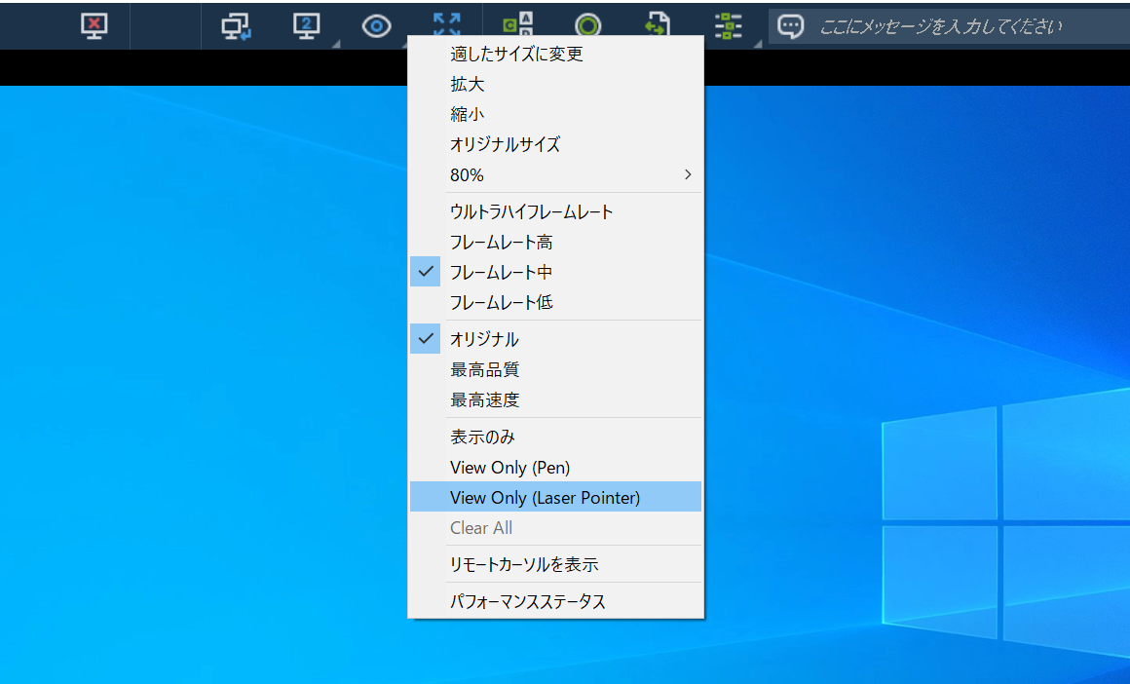The image size is (1130, 684).
Task: Select the checked オリジナル quality option
Action: [x=555, y=339]
